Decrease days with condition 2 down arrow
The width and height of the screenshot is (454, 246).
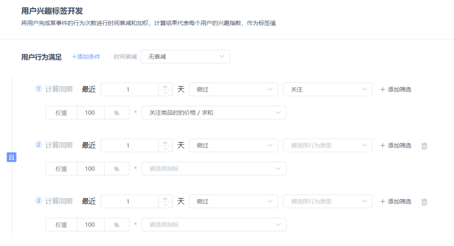coord(165,149)
